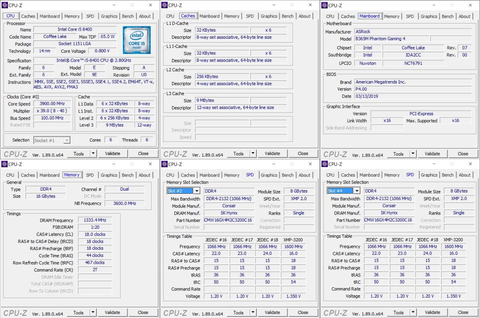Click Close button in Caches window
This screenshot has height=318, width=480.
coord(303,153)
